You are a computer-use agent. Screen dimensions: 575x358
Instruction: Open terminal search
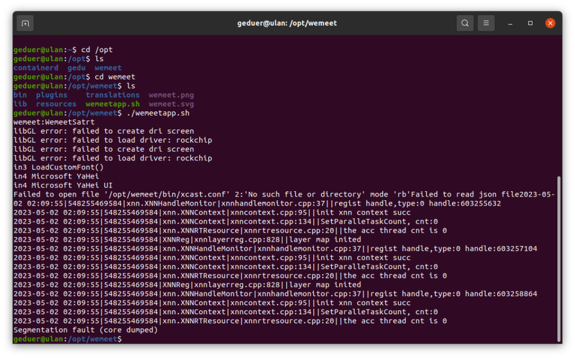(465, 23)
